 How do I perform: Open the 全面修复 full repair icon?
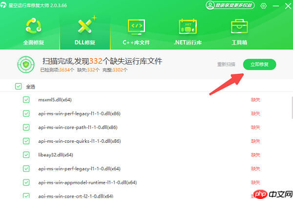(x=33, y=25)
